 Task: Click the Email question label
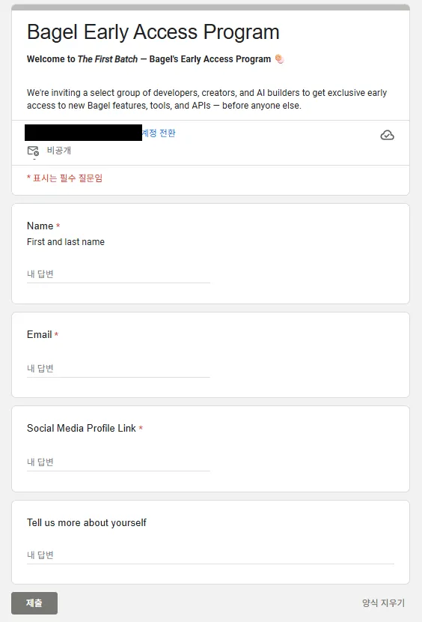tap(39, 334)
